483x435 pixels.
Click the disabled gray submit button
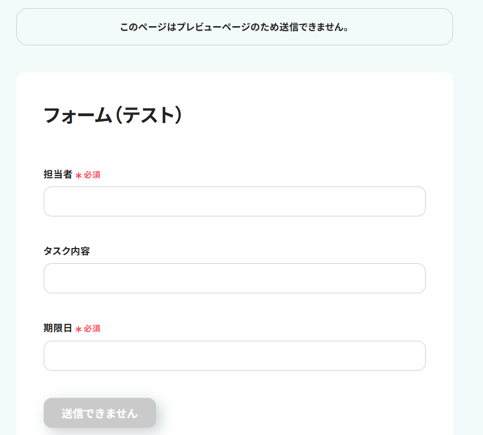click(x=100, y=413)
